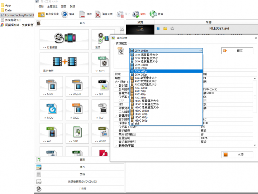Open the 輸出資料夾 output folder toolbar button
258x194 pixels.
[48, 14]
